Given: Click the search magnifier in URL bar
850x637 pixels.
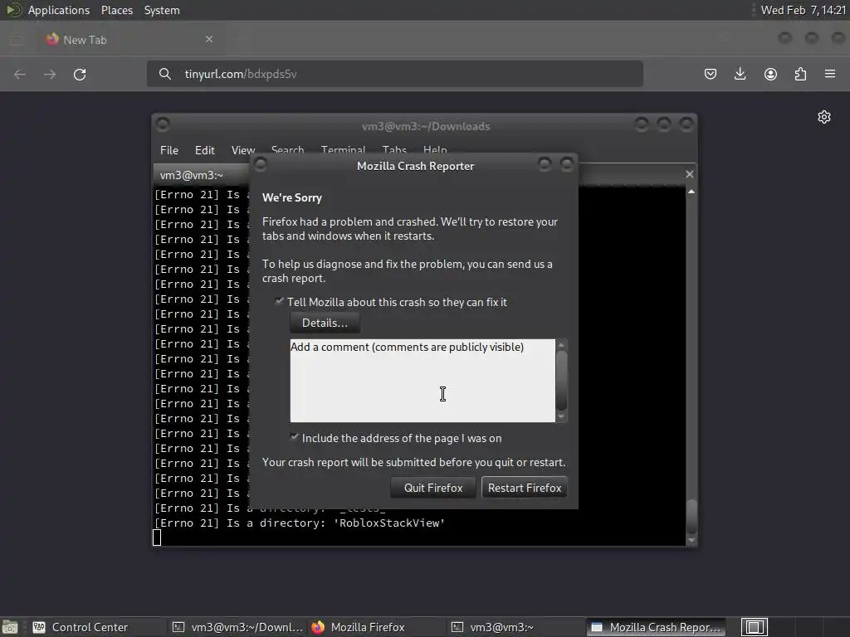Looking at the screenshot, I should coord(165,74).
